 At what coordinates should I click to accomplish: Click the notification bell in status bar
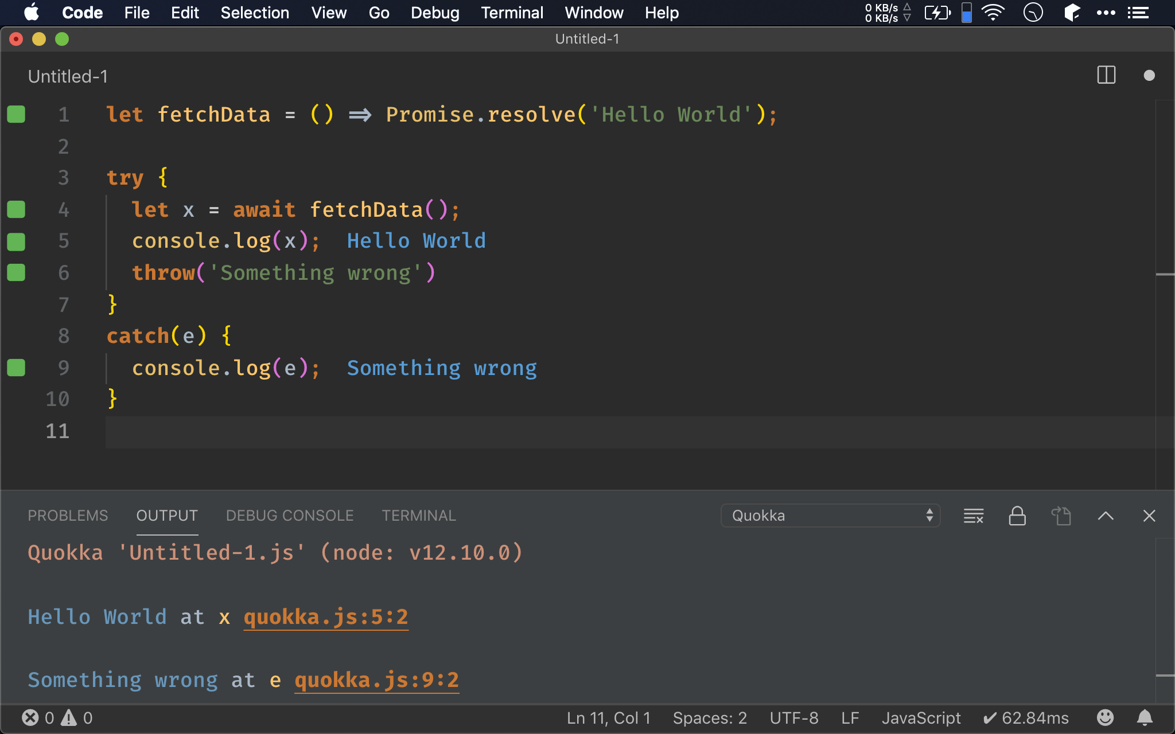tap(1145, 717)
